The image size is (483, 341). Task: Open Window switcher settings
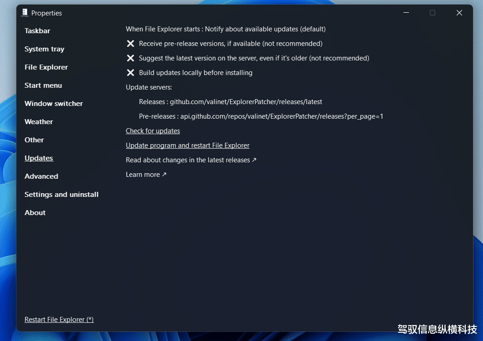54,104
